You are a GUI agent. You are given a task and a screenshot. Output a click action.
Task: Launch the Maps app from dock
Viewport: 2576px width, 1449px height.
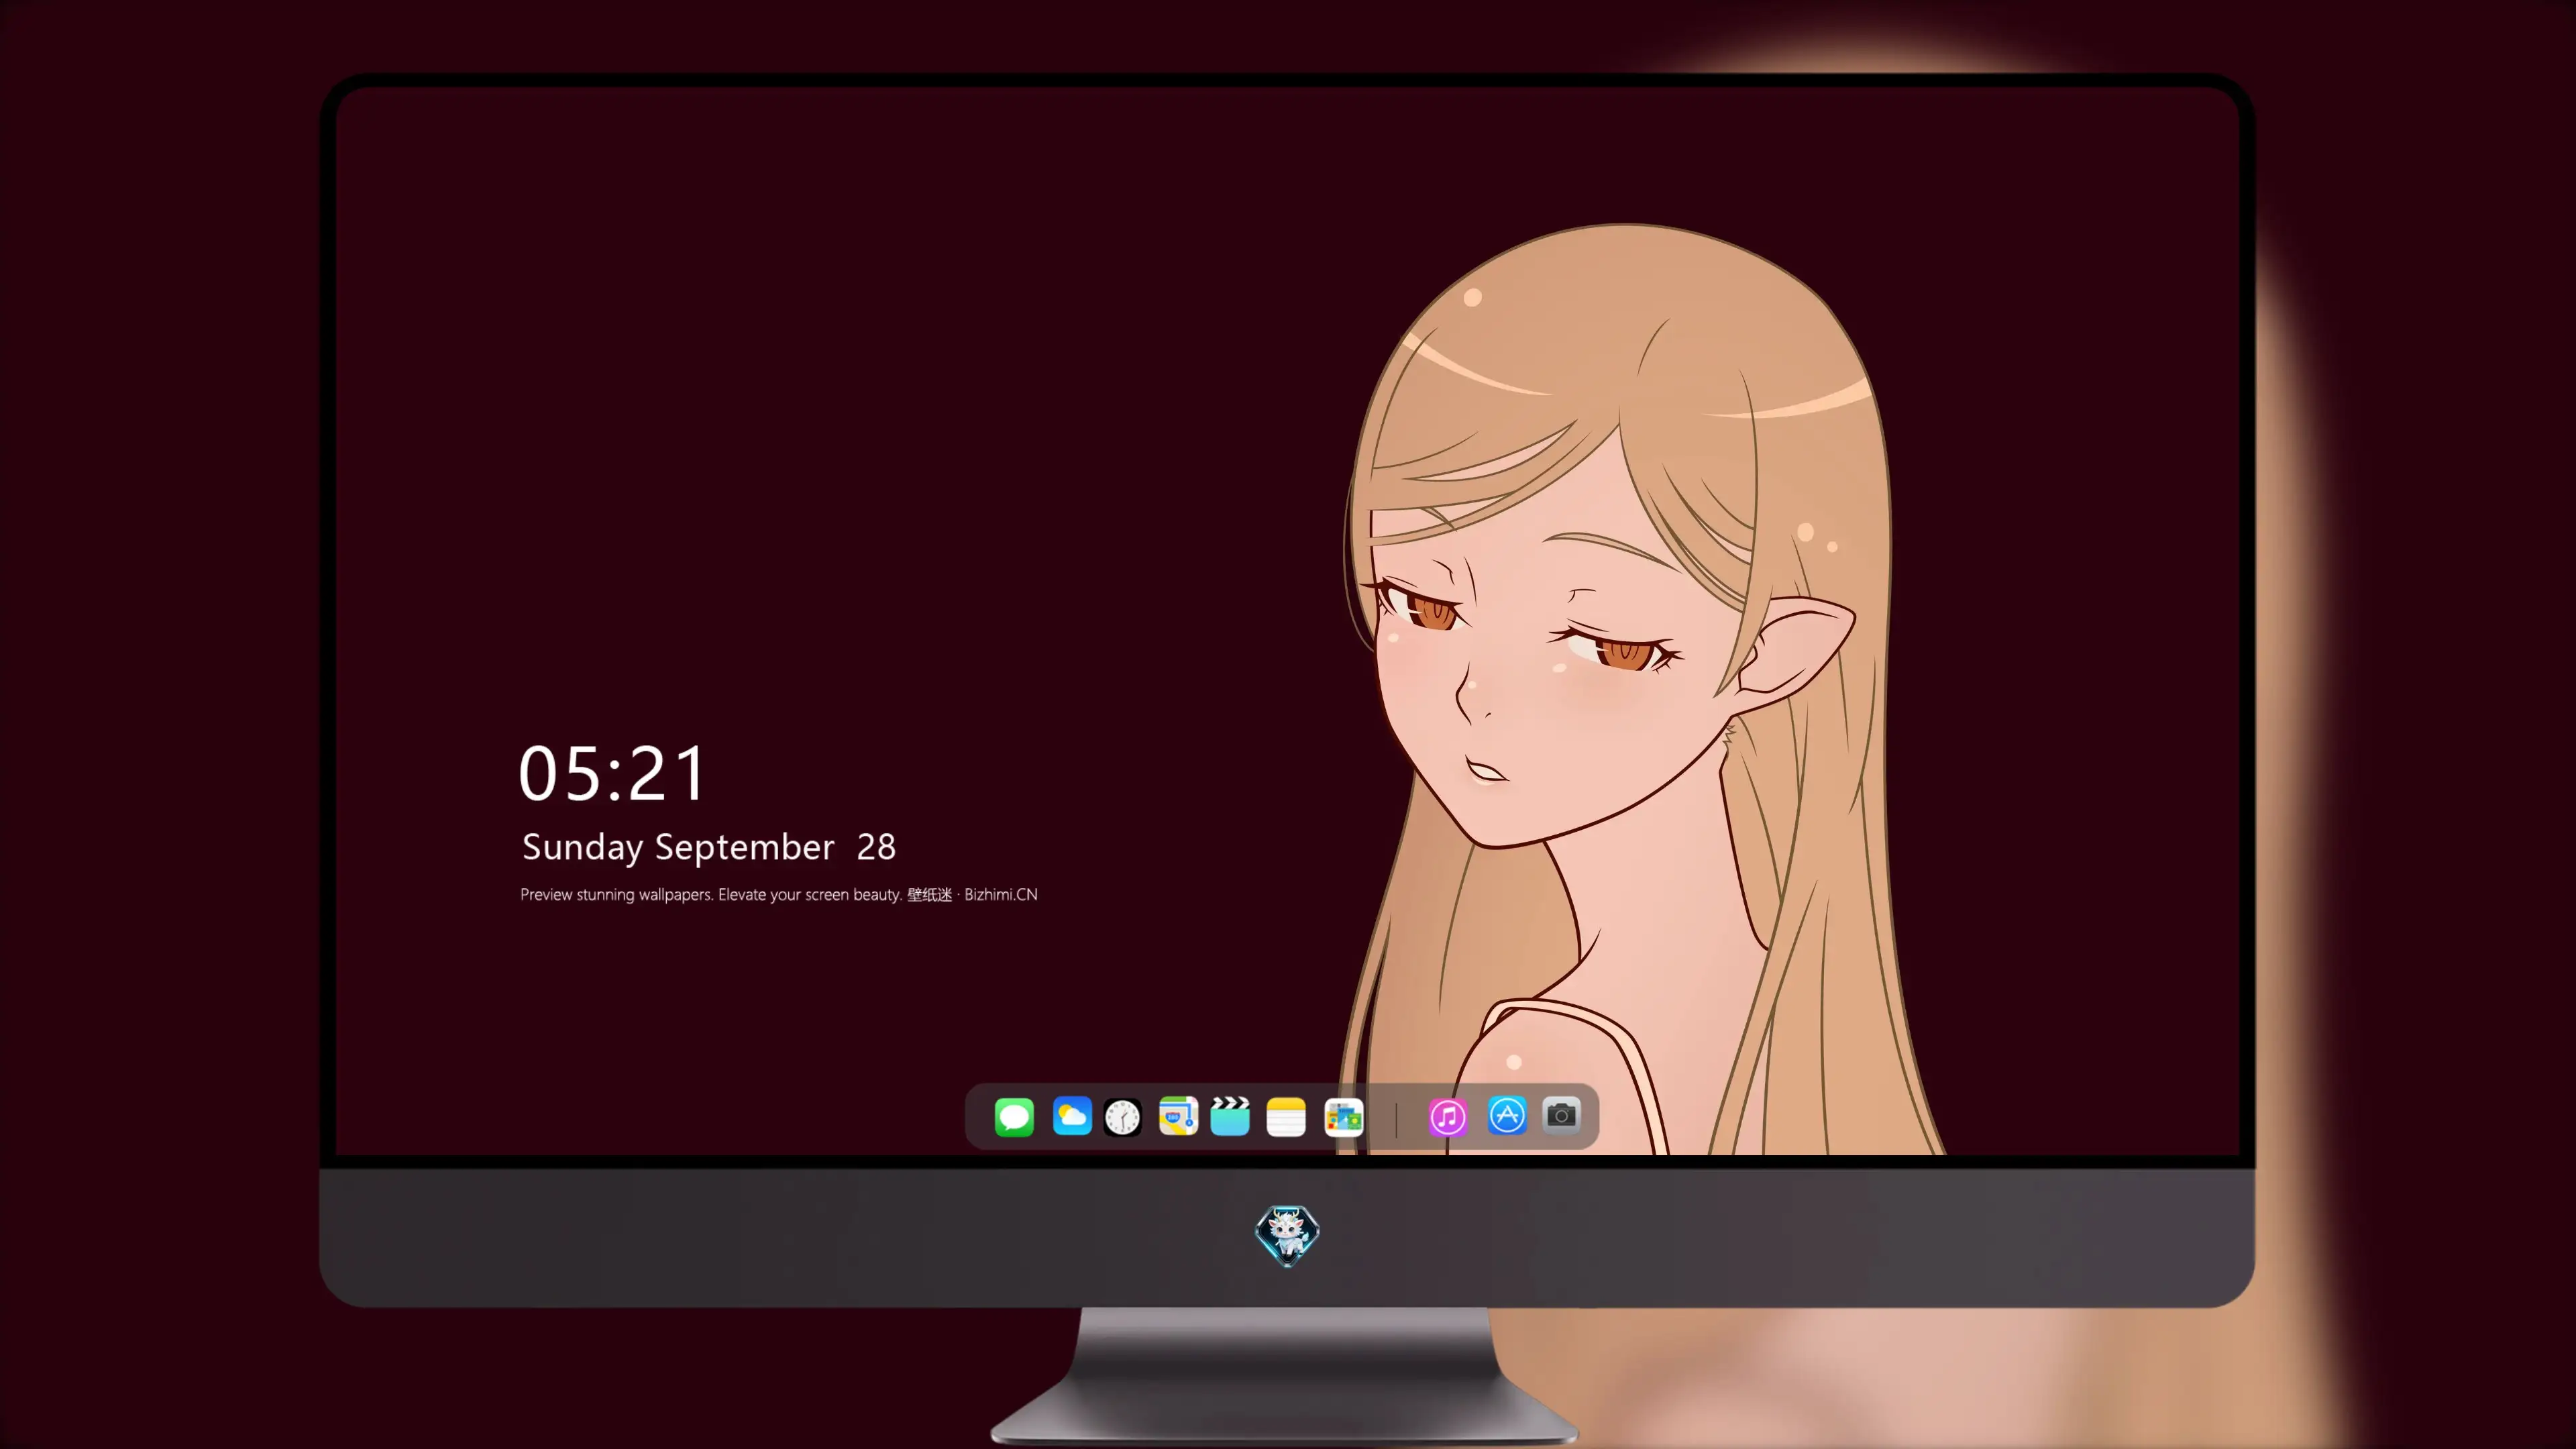(1178, 1116)
